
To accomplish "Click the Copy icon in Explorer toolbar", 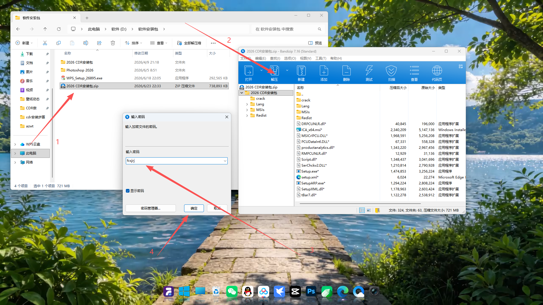I will click(x=59, y=43).
